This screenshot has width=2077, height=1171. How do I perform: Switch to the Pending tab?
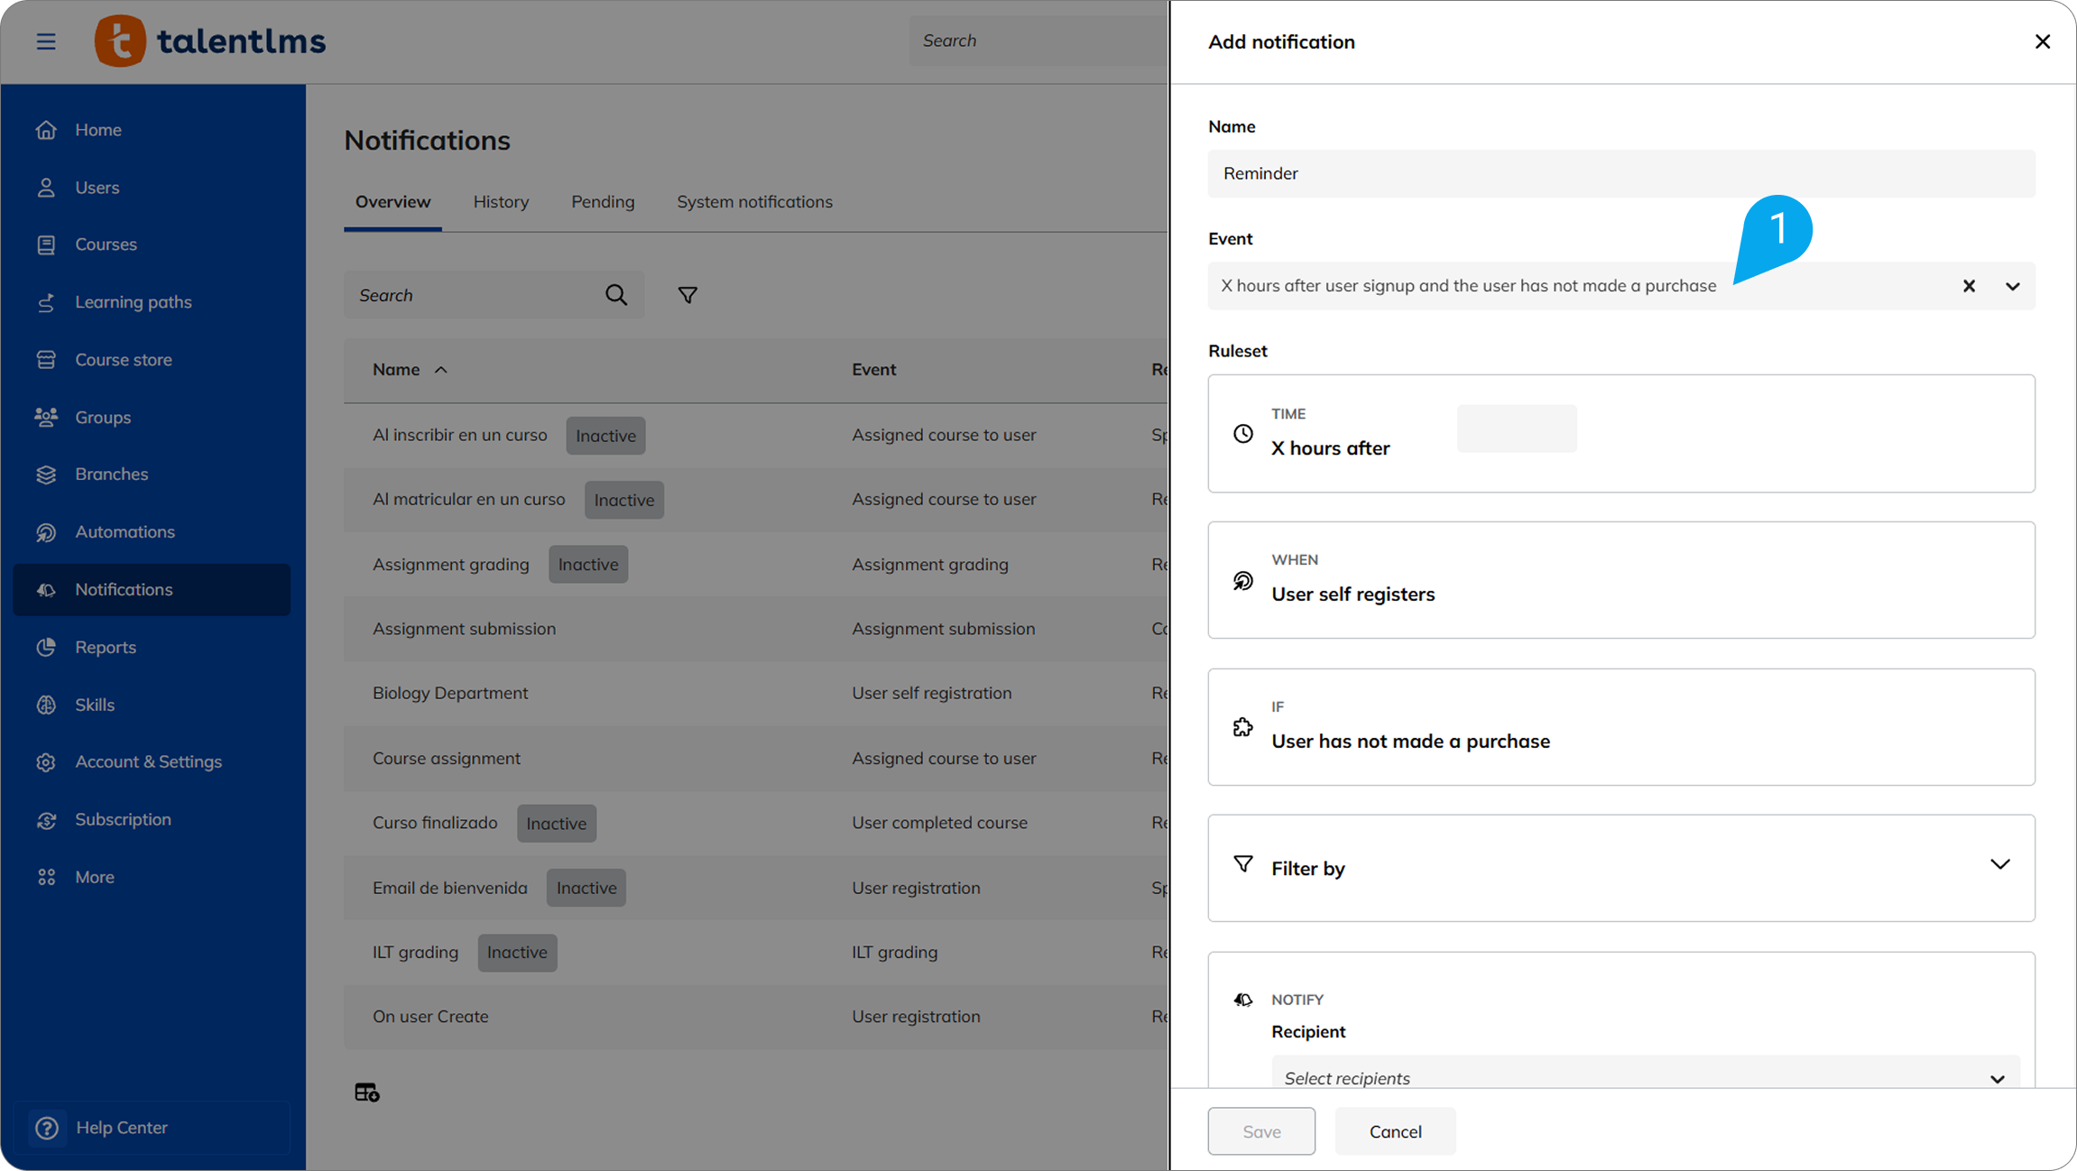pyautogui.click(x=603, y=202)
